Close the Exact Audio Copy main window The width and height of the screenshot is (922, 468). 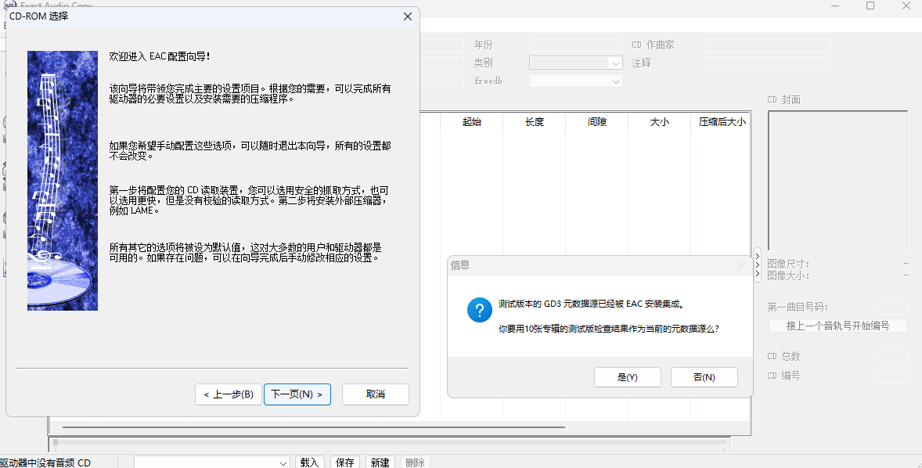click(906, 5)
